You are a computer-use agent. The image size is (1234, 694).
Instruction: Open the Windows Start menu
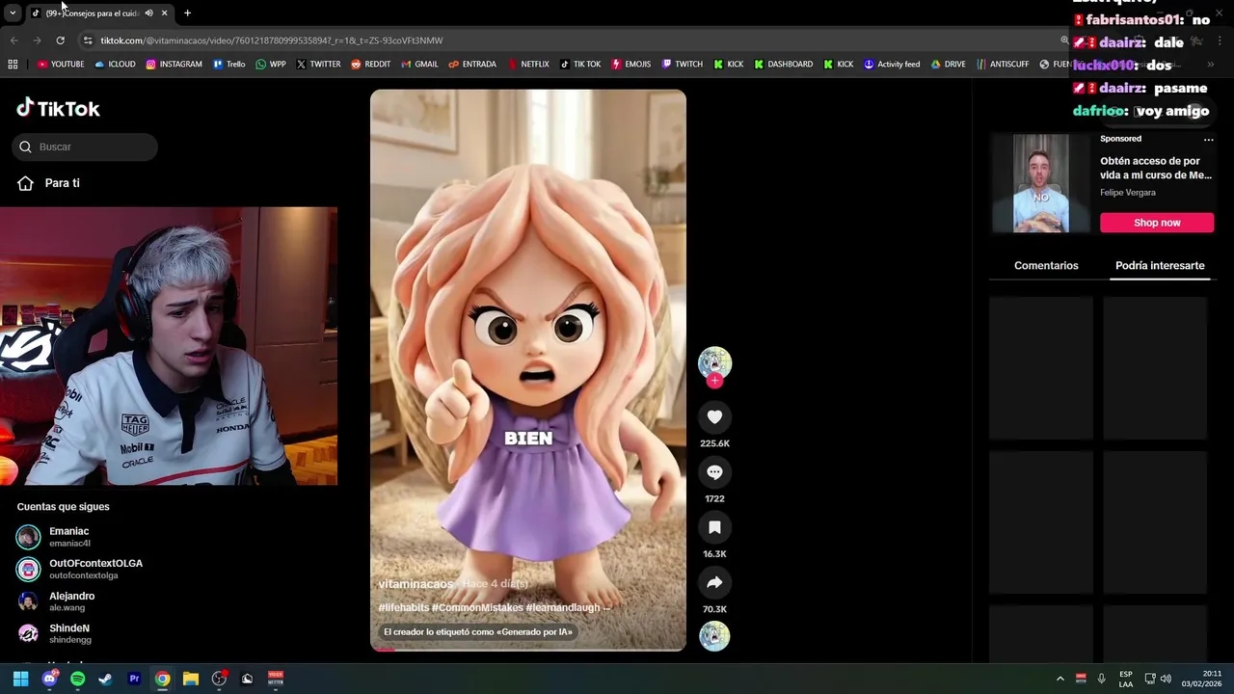click(20, 679)
